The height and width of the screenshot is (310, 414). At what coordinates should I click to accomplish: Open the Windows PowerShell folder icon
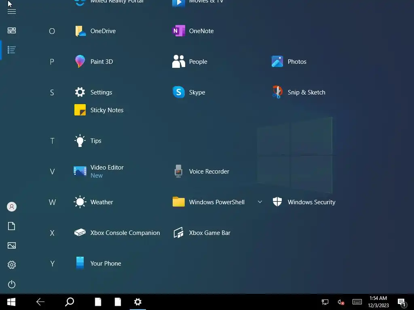pos(179,202)
